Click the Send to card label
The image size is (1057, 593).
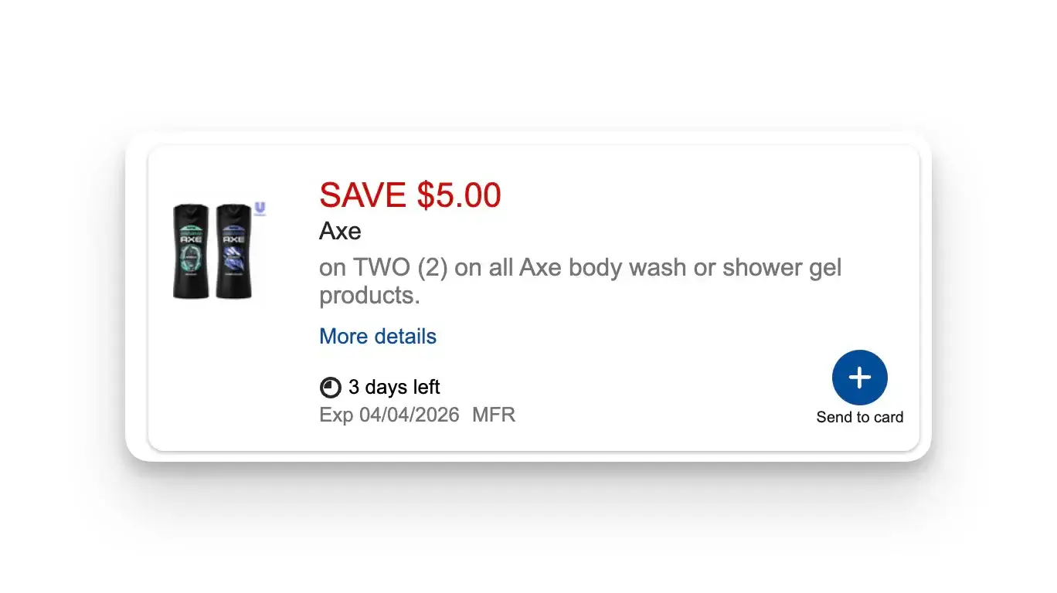click(859, 418)
